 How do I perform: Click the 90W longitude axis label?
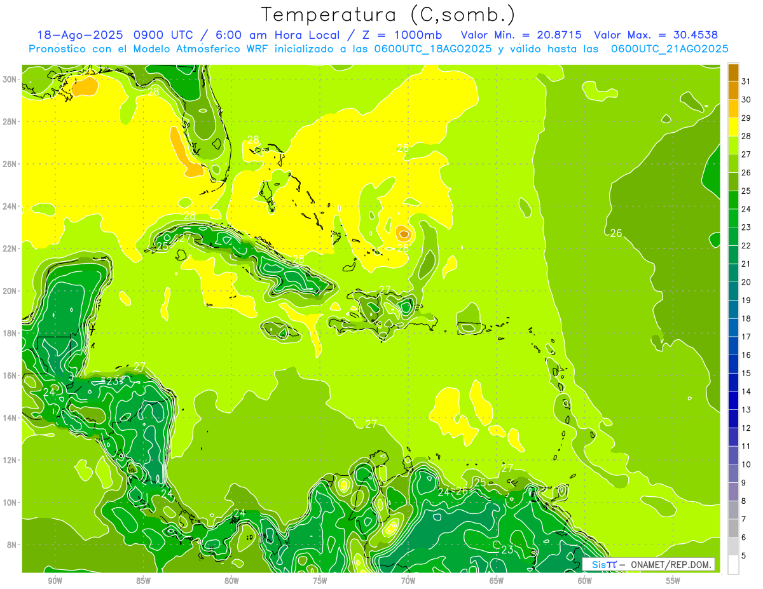[x=55, y=581]
